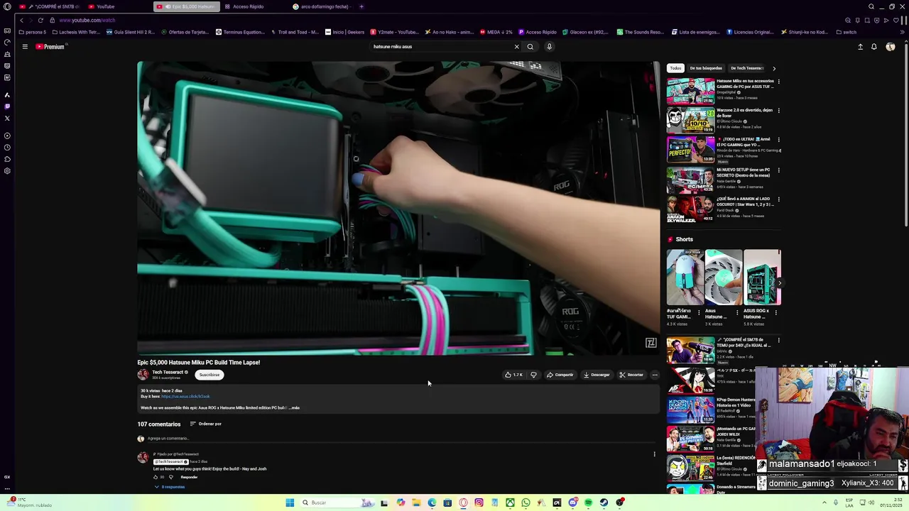Open the sidebar history clock icon

7,148
